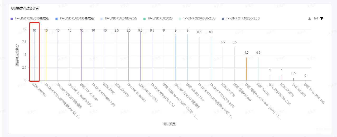Click the 漫游稳定性算分 y-axis title
The height and width of the screenshot is (137, 337).
[17, 54]
